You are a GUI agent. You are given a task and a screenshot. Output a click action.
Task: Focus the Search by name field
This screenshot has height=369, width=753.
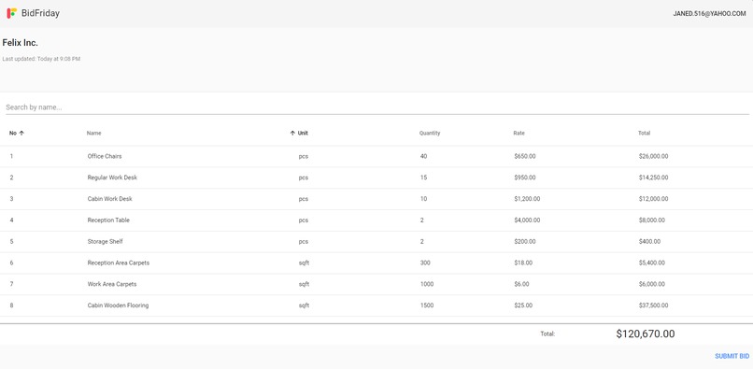pos(377,107)
